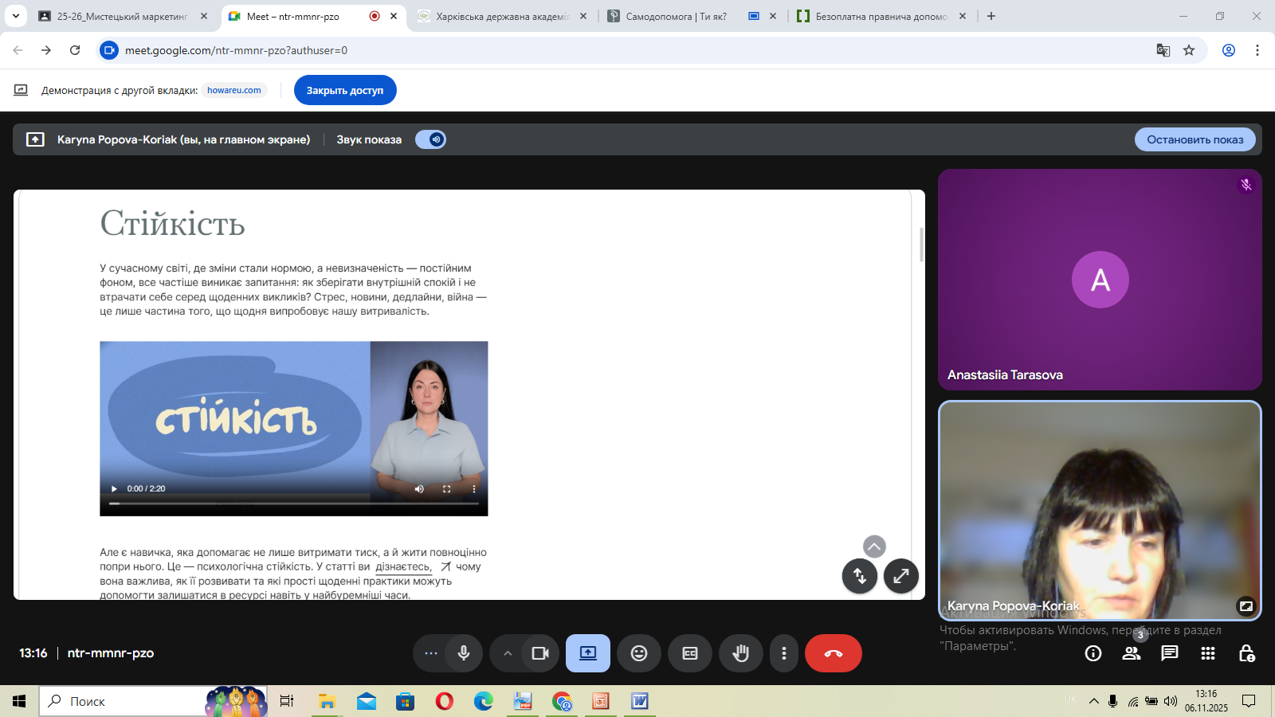The height and width of the screenshot is (717, 1275).
Task: Open meeting details info icon
Action: [1093, 653]
